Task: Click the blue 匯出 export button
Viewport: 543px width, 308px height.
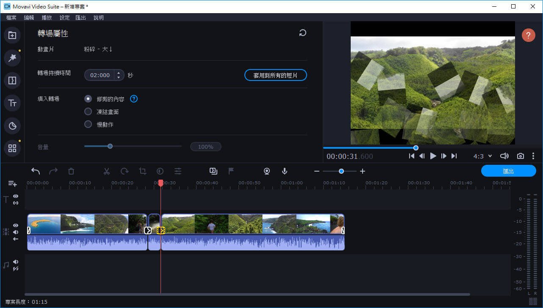Action: 508,171
